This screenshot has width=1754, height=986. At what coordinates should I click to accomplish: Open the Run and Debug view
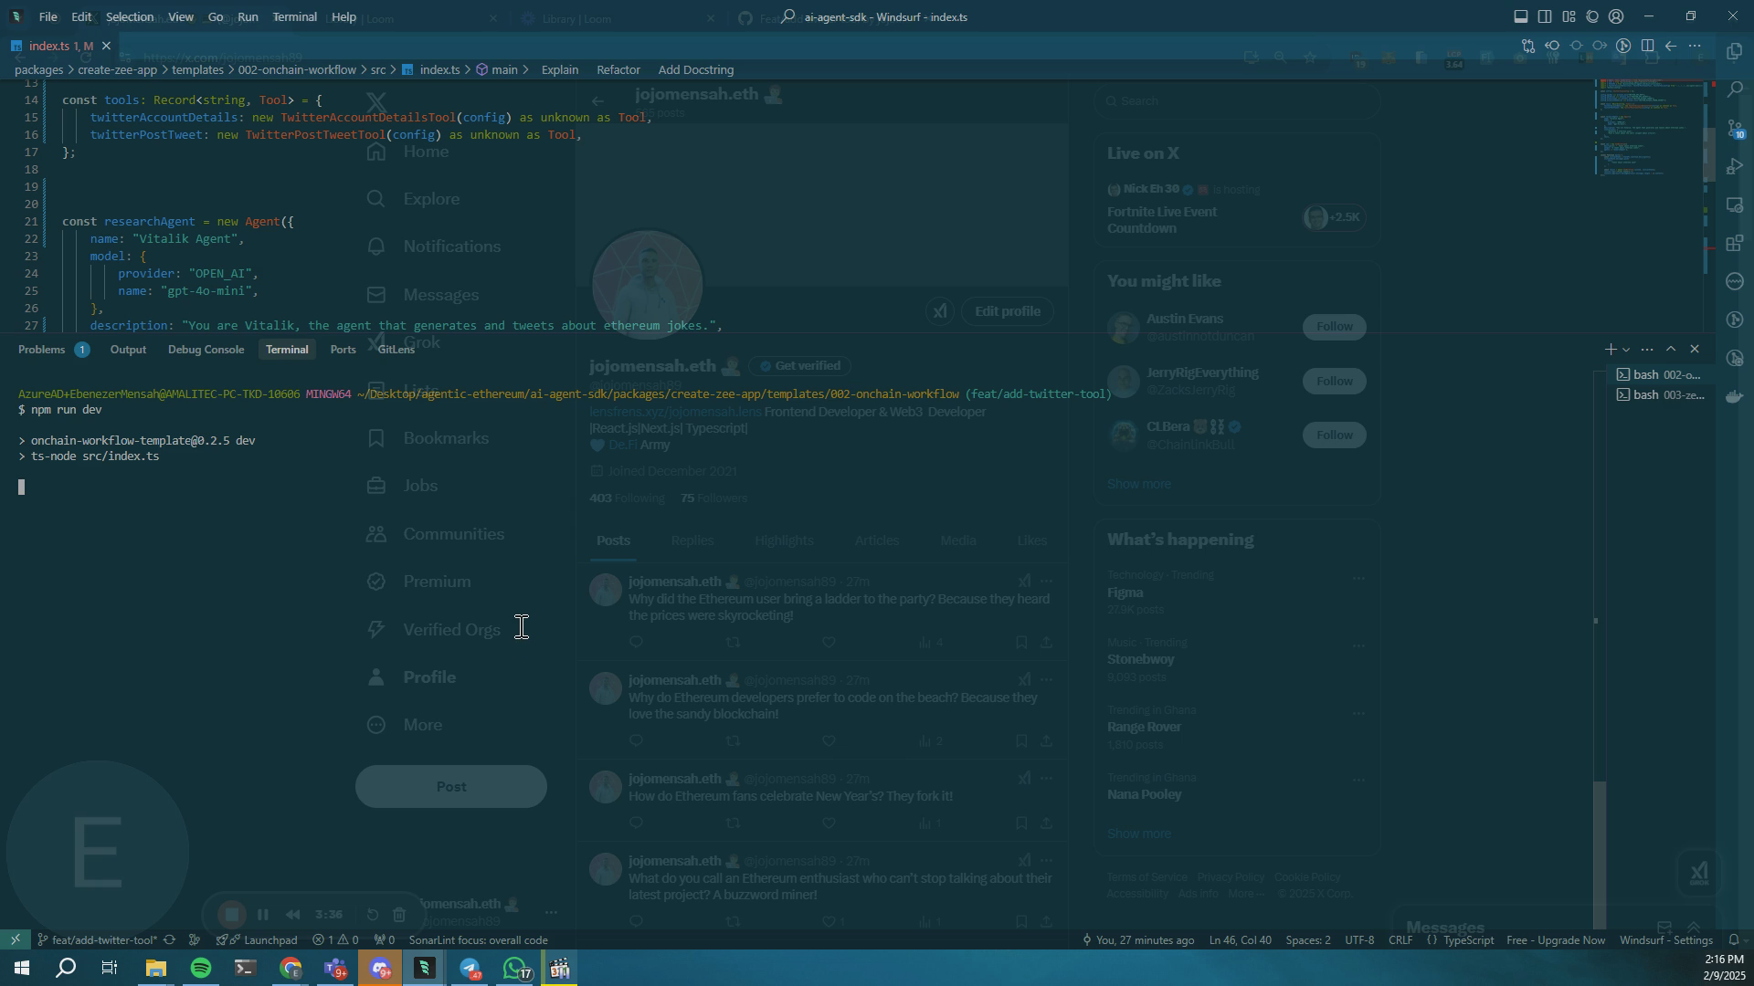click(x=1735, y=167)
